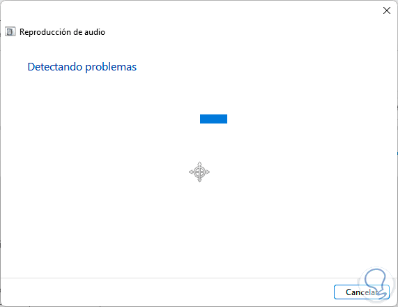Click the "Reproducción de audio" title text
Viewport: 398px width, 307px height.
click(x=62, y=32)
